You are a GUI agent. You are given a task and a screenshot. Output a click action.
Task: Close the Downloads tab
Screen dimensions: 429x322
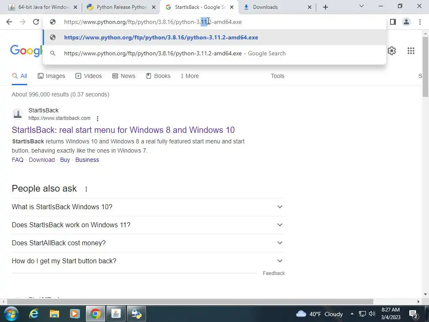[x=310, y=7]
